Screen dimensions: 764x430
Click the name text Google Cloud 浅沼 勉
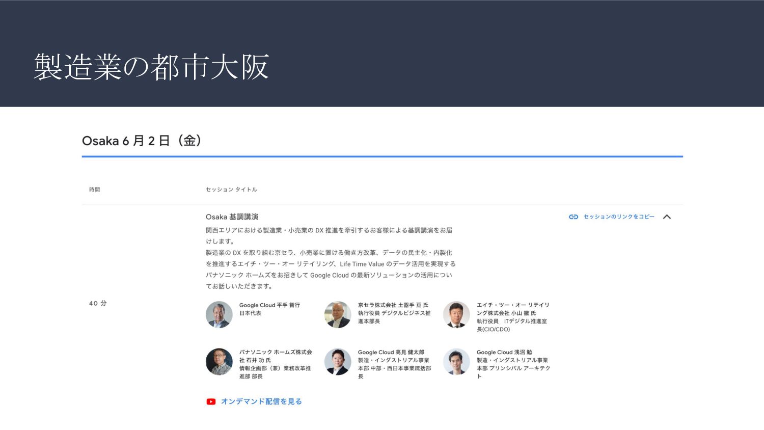504,352
